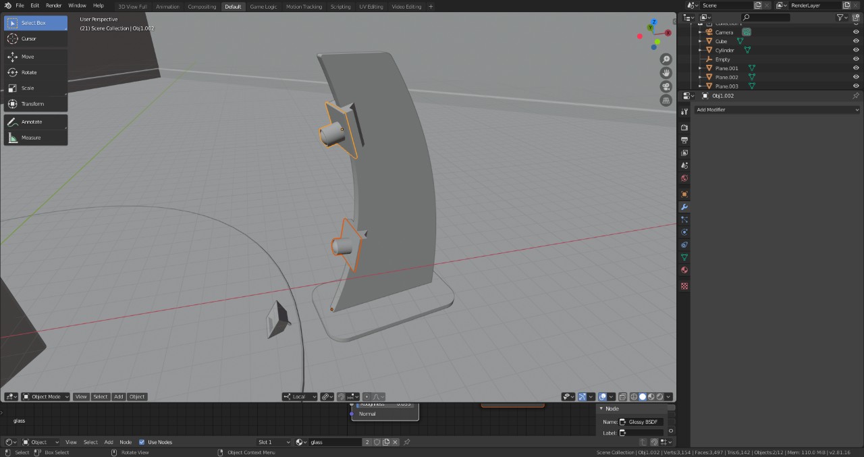Hide the Cylinder in outliner

(x=856, y=50)
